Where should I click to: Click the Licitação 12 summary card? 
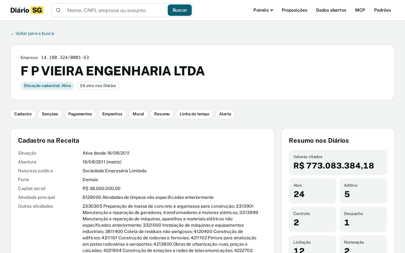313,244
